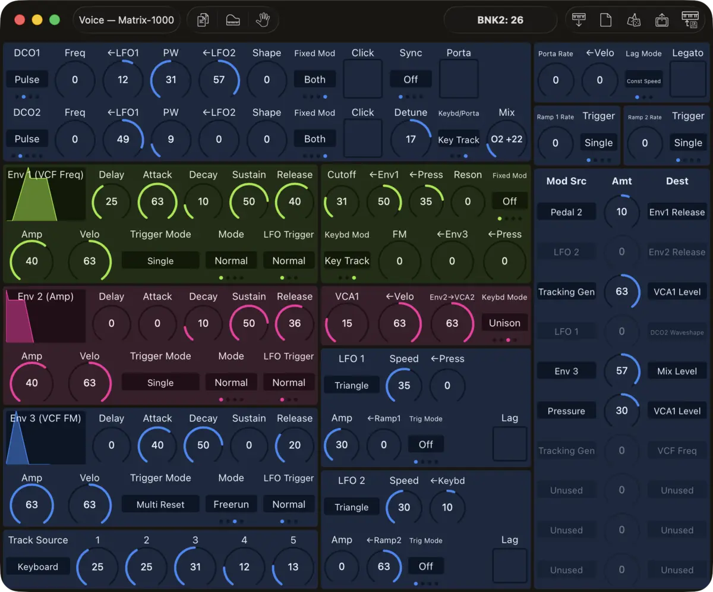The image size is (713, 592).
Task: Open the Env 3 Mode Freerun selector
Action: pos(231,505)
